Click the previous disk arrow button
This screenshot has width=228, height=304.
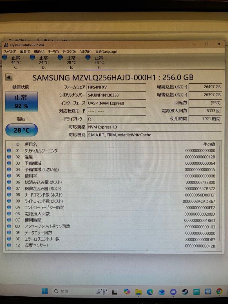[9, 77]
